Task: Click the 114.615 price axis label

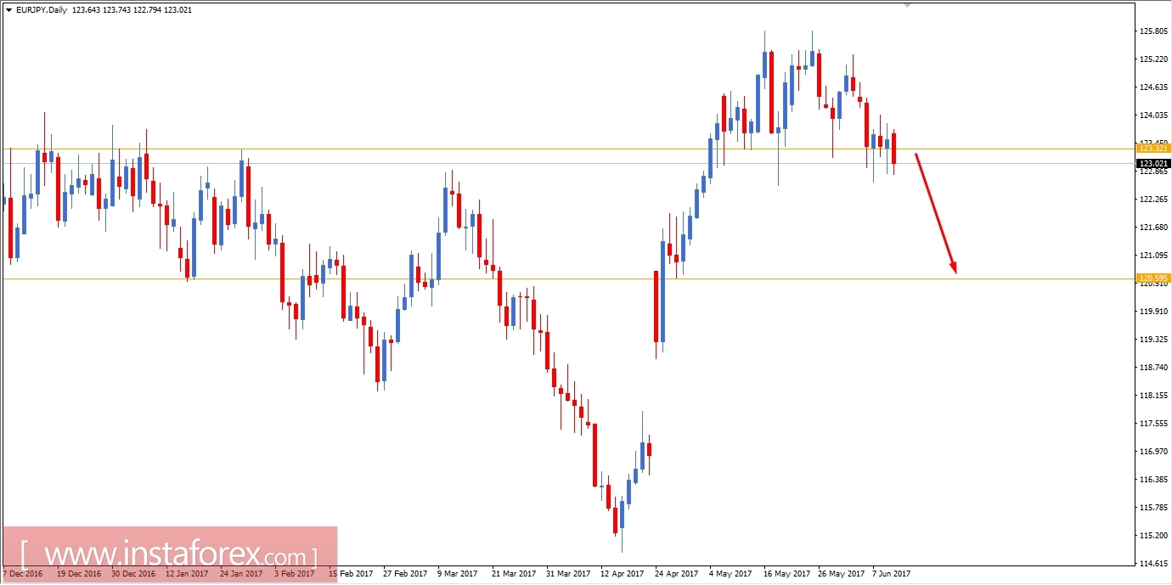Action: pos(1155,564)
